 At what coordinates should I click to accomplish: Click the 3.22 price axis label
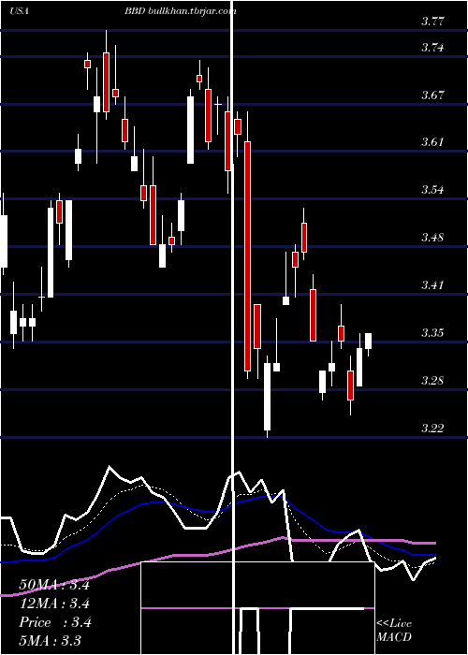[x=432, y=429]
